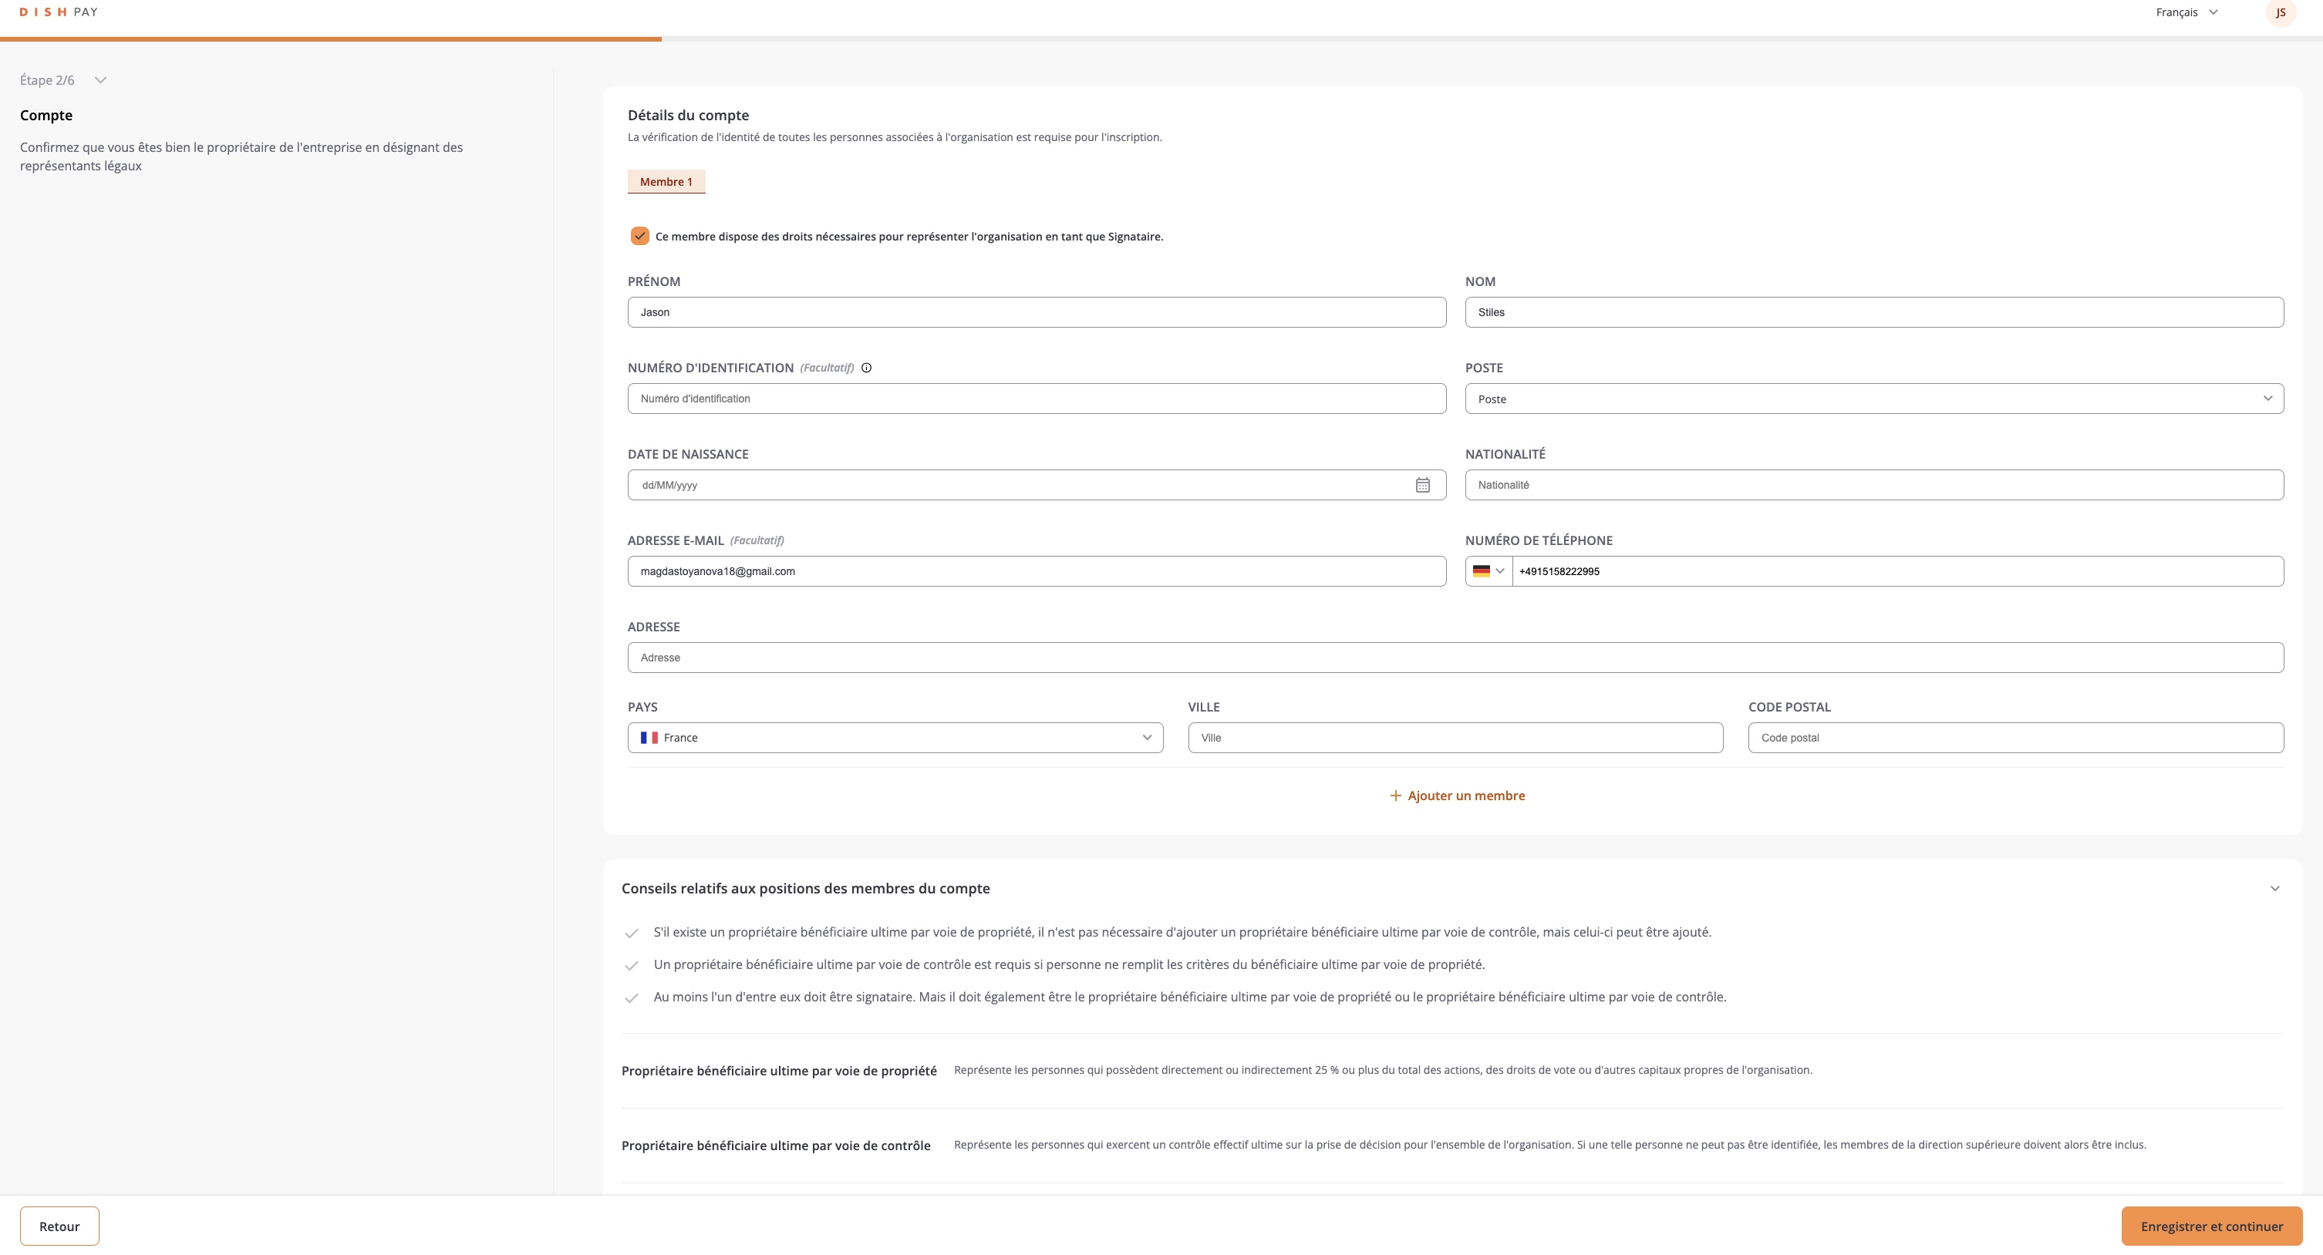Open the Poste dropdown
Image resolution: width=2323 pixels, height=1255 pixels.
tap(1874, 399)
